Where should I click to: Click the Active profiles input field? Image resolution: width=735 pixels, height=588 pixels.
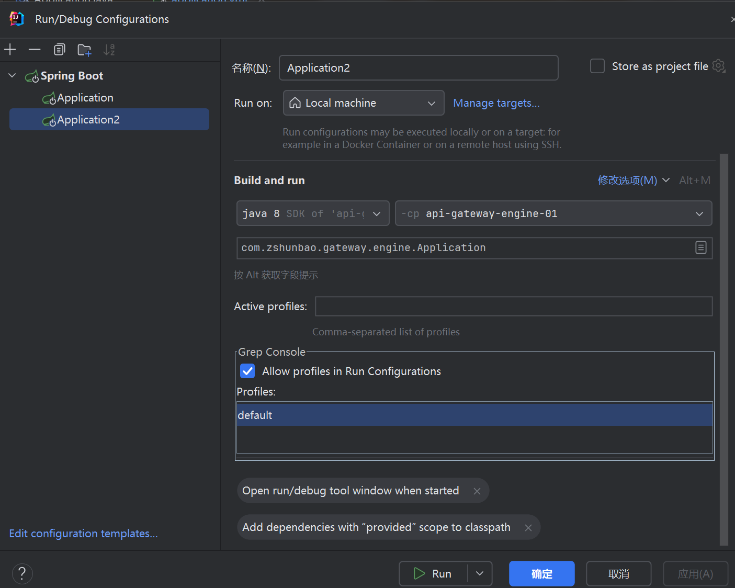coord(513,307)
